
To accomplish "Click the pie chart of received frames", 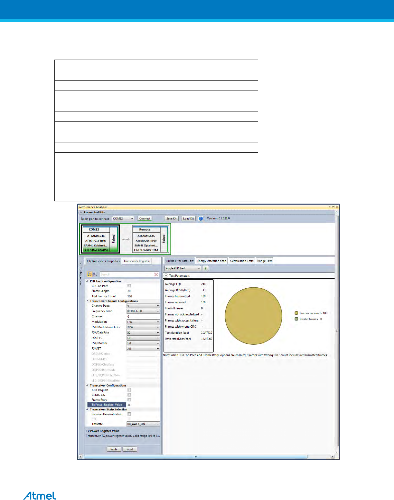I will [x=253, y=316].
